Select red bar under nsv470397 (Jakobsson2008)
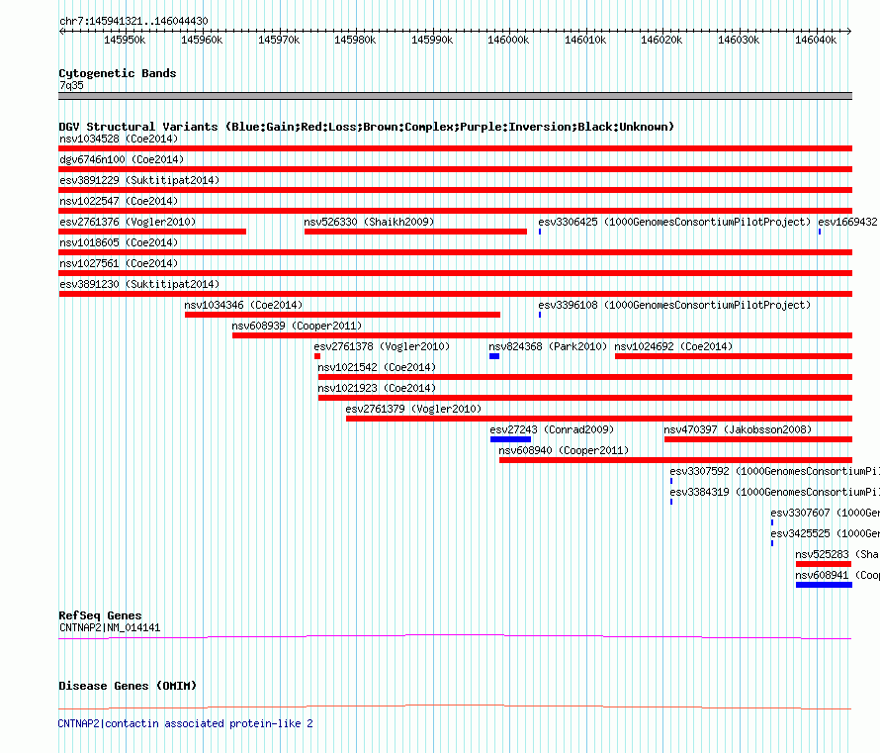 click(x=758, y=439)
